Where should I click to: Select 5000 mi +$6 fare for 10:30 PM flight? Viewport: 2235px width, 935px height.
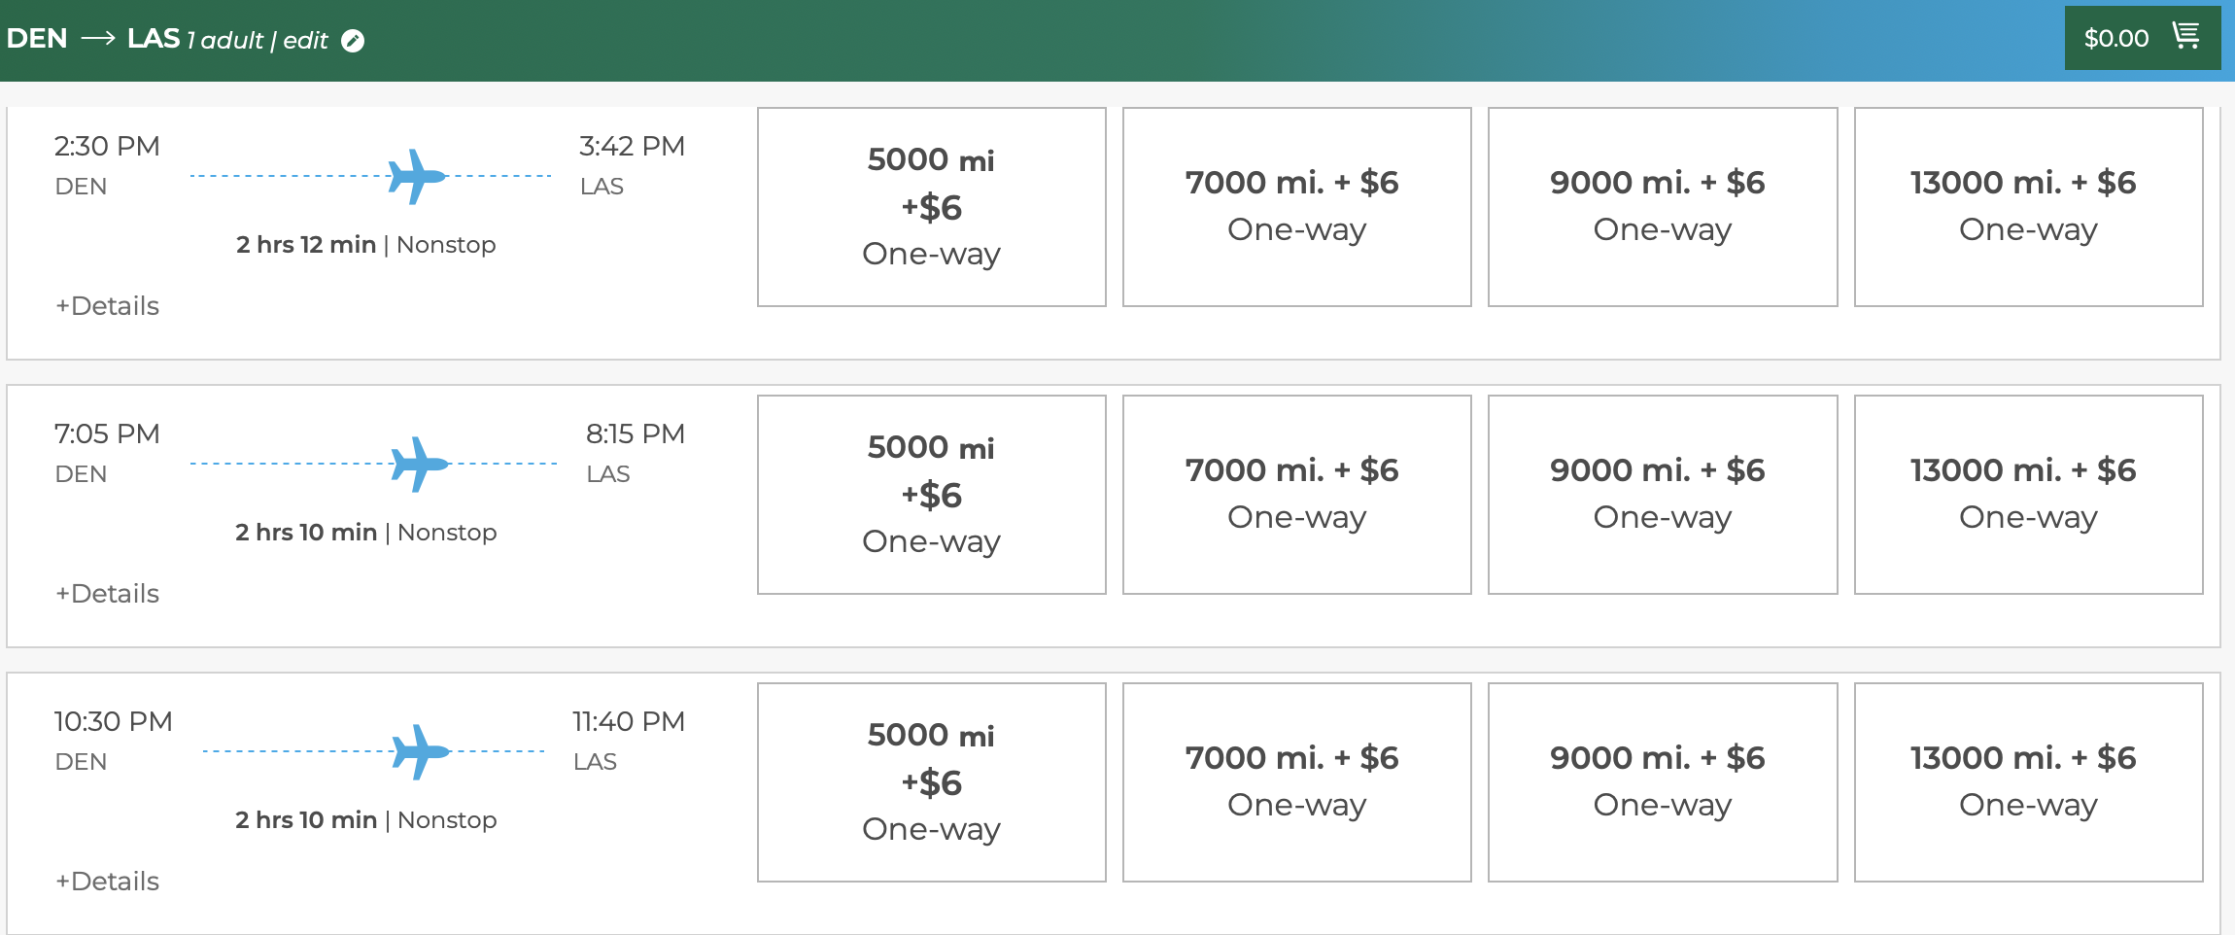pos(931,782)
